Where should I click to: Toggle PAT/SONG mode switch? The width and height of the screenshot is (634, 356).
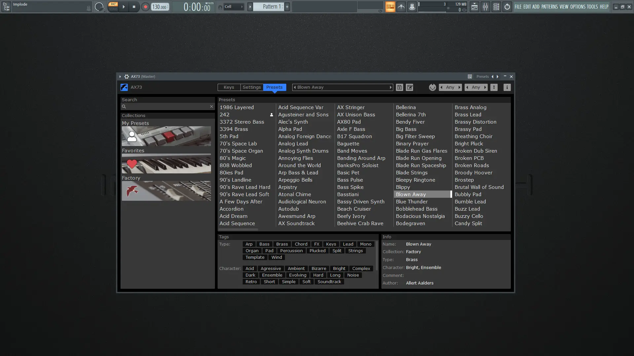pyautogui.click(x=113, y=7)
